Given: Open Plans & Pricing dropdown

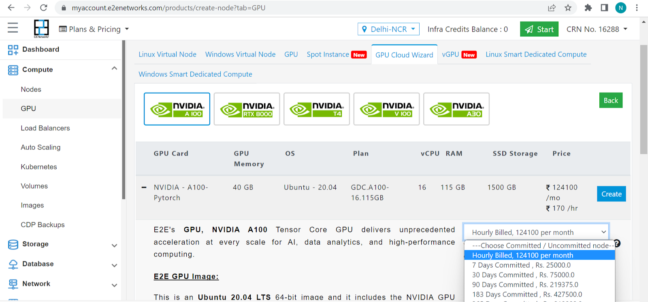Looking at the screenshot, I should [94, 29].
